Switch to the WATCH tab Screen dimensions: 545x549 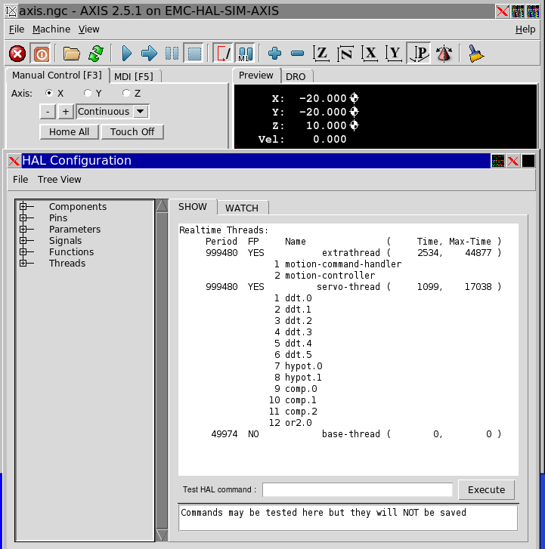click(x=242, y=208)
